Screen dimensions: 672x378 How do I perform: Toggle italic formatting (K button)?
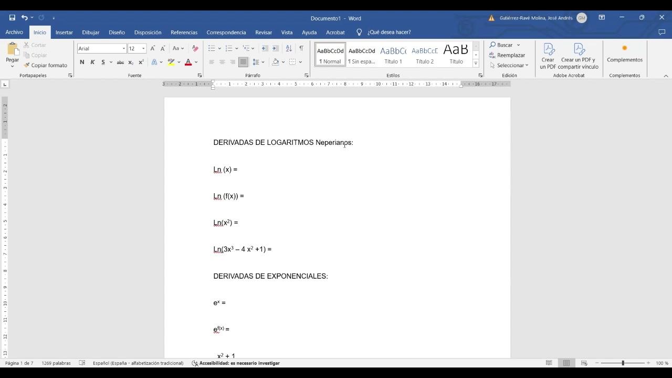pos(92,62)
